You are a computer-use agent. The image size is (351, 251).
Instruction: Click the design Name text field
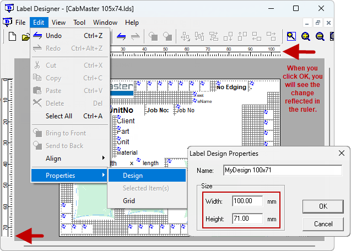coord(283,170)
